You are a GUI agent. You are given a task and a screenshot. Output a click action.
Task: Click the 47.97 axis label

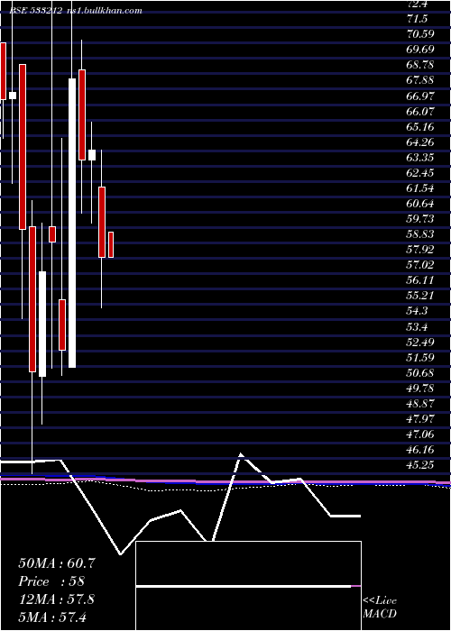point(420,419)
